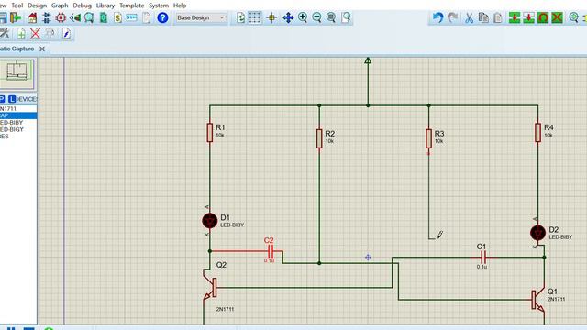The width and height of the screenshot is (587, 330).
Task: Open the Gerber Viewer icon
Action: (89, 17)
